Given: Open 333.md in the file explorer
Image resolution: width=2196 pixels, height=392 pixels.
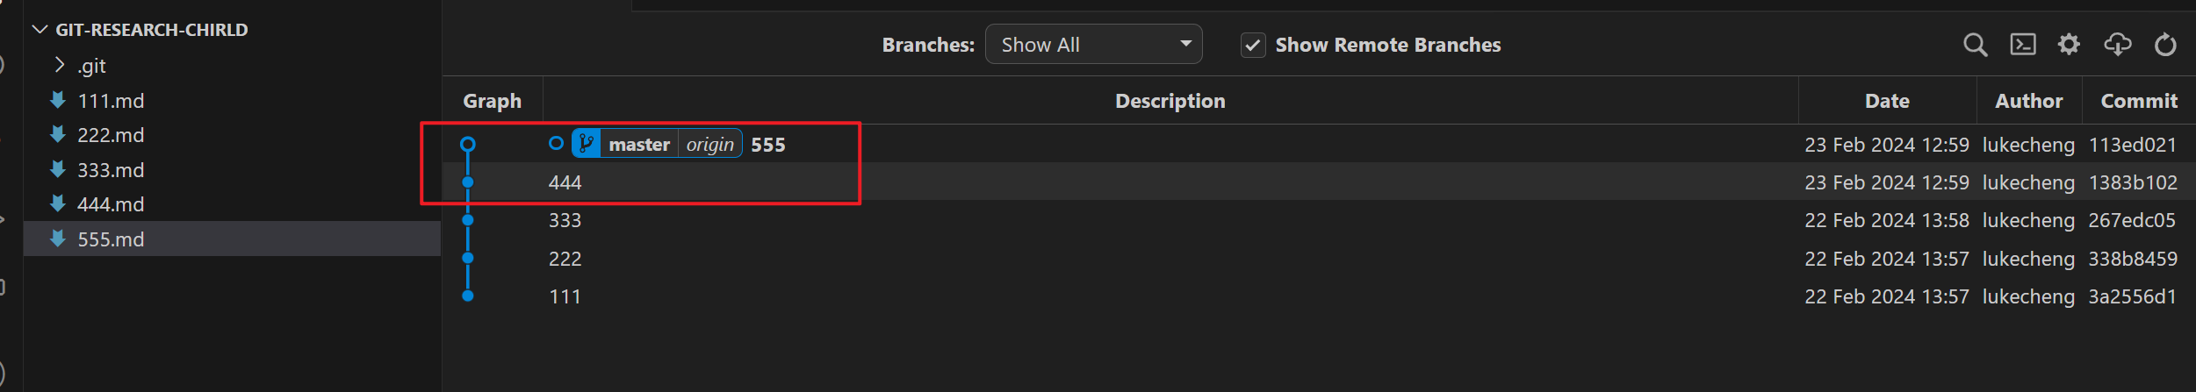Looking at the screenshot, I should coord(111,170).
